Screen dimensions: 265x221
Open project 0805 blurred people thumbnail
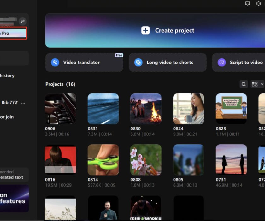(x=188, y=160)
